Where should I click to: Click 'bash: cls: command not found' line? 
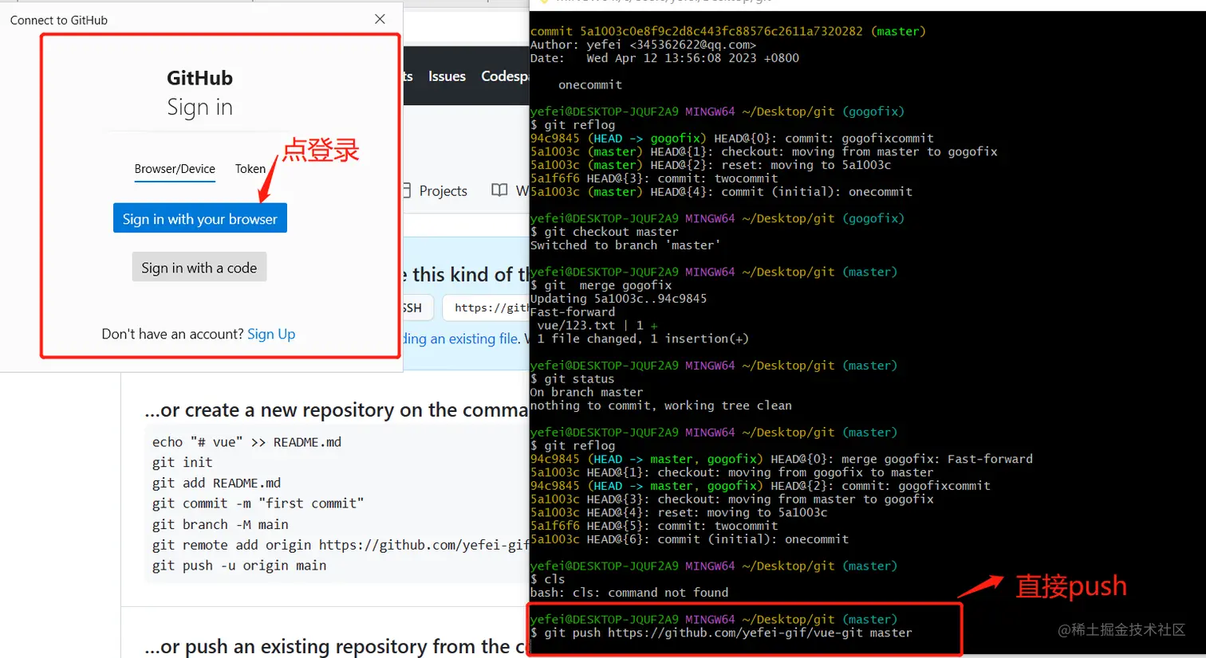629,593
